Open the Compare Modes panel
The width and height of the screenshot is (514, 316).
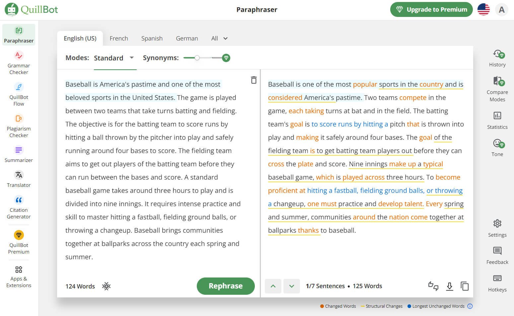click(x=497, y=89)
